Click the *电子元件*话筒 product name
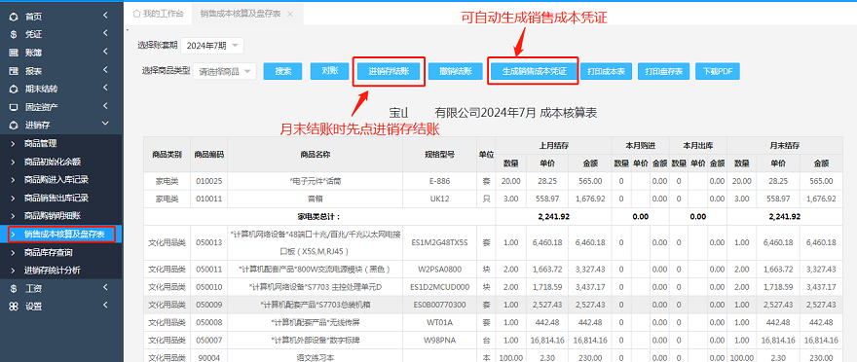 315,181
